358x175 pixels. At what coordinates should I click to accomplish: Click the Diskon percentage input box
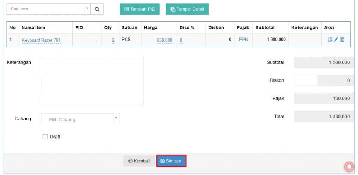tap(306, 80)
